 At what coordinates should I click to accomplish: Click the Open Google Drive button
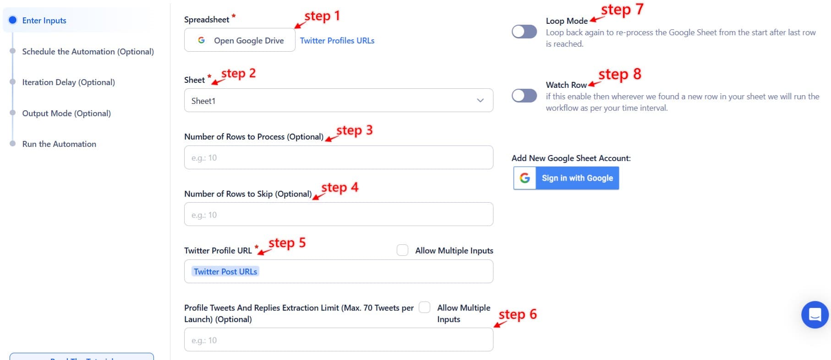[239, 40]
